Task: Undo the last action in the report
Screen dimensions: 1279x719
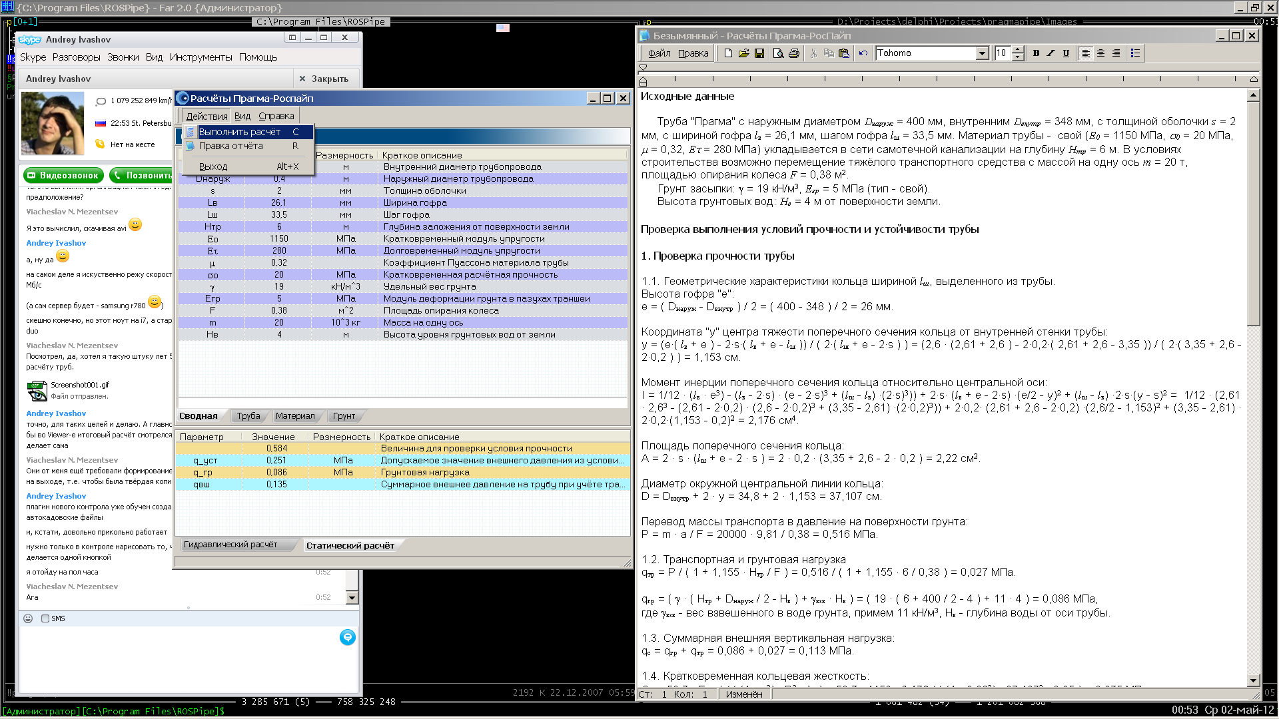Action: tap(863, 53)
